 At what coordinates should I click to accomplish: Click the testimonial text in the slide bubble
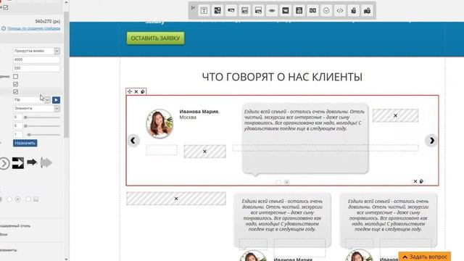click(x=304, y=120)
